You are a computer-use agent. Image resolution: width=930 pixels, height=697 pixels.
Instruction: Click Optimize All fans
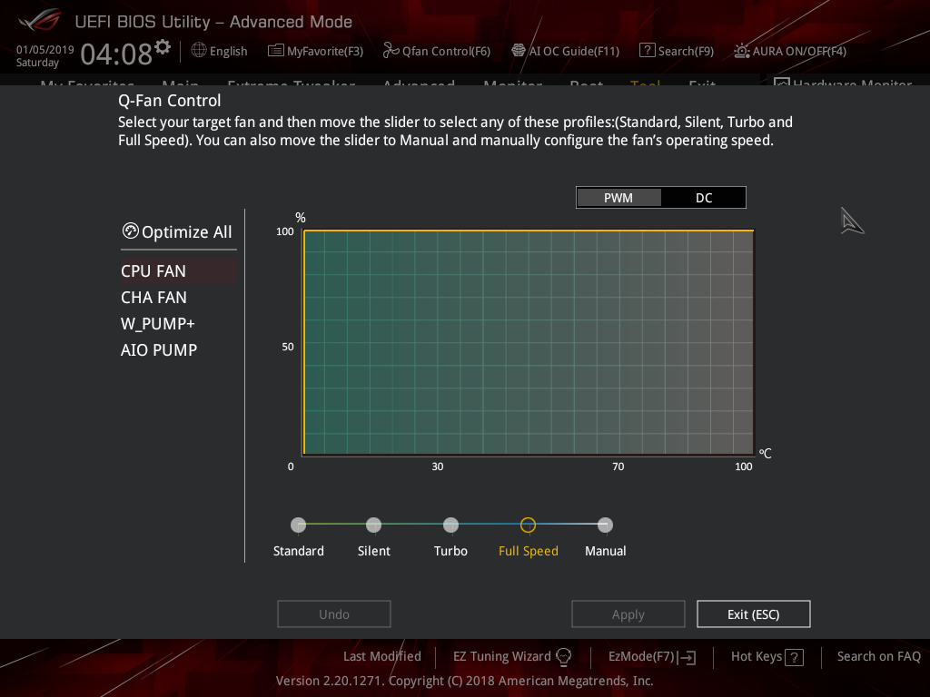tap(178, 231)
